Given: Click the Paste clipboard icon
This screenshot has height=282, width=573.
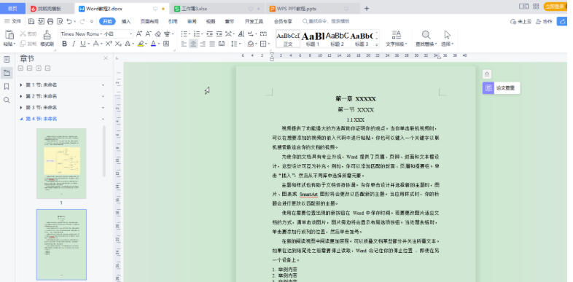Looking at the screenshot, I should [x=9, y=35].
